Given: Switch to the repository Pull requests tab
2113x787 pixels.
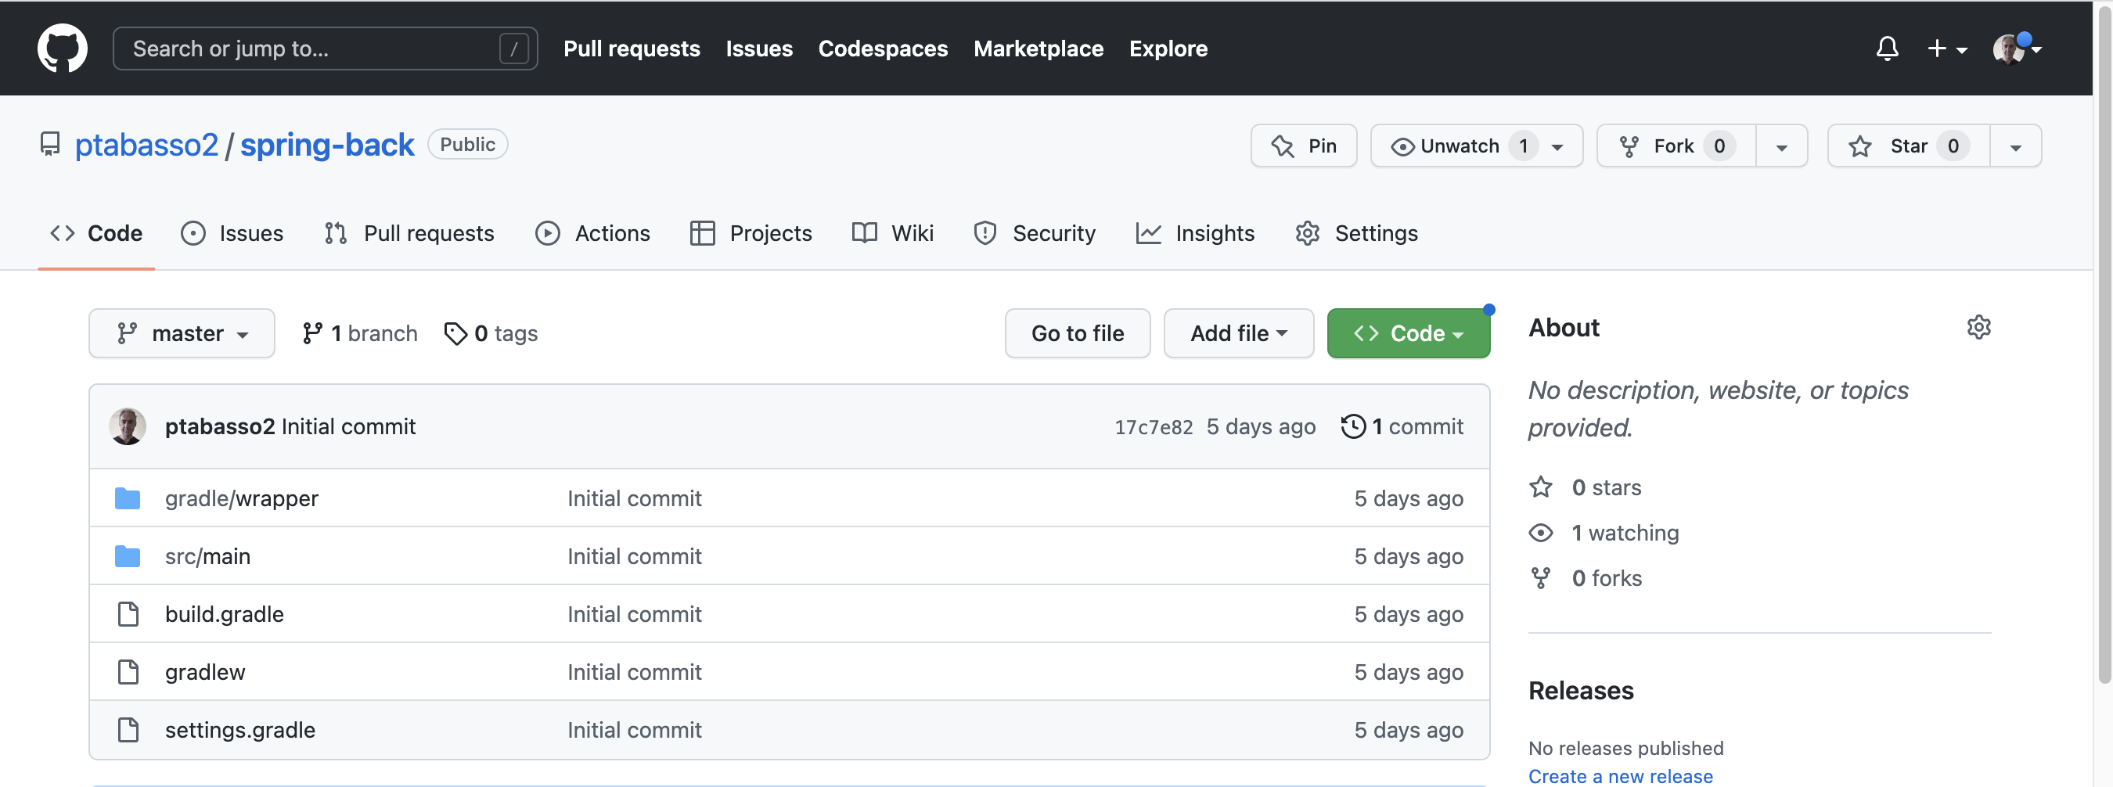Looking at the screenshot, I should pos(409,234).
